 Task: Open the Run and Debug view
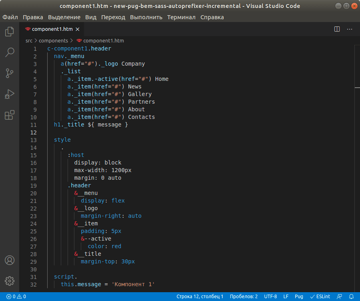pyautogui.click(x=10, y=94)
